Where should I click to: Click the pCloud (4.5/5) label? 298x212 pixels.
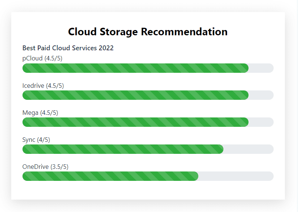pos(42,59)
